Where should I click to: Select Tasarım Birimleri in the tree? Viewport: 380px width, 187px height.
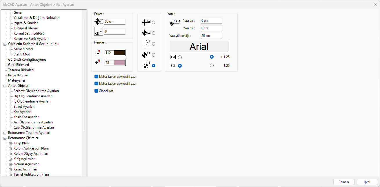tap(21, 70)
